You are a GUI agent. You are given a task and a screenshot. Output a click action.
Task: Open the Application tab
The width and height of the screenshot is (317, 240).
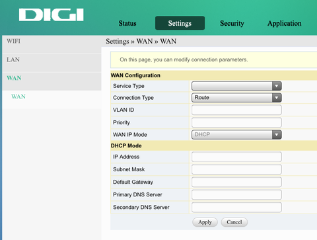pyautogui.click(x=285, y=23)
